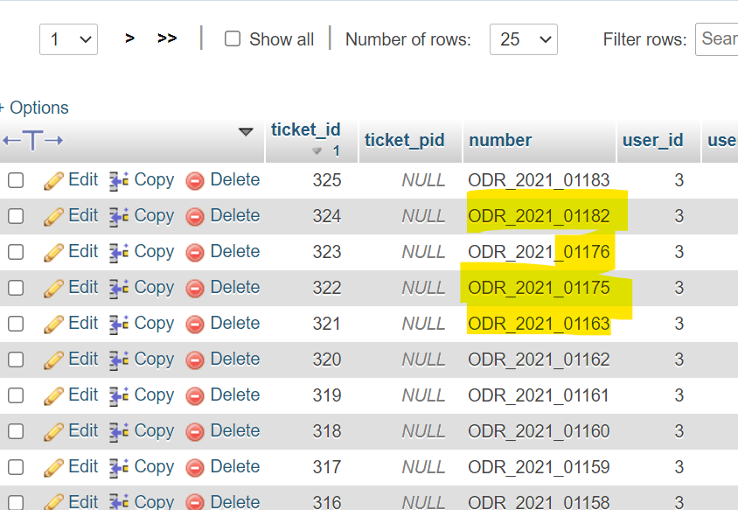Click the Filter rows search field
Image resolution: width=738 pixels, height=510 pixels.
pyautogui.click(x=717, y=39)
